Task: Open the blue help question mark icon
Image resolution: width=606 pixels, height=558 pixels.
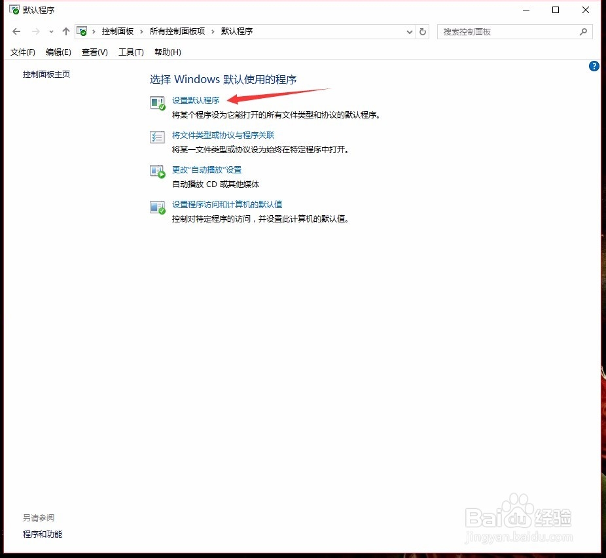Action: (594, 66)
